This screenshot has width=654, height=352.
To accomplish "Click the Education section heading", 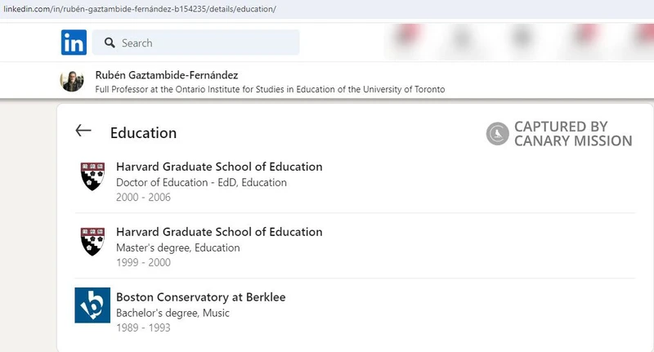I will tap(143, 133).
